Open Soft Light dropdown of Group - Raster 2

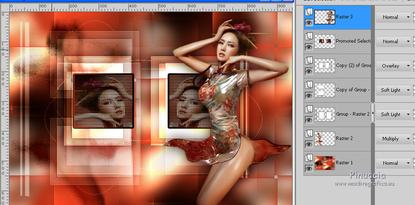(393, 115)
